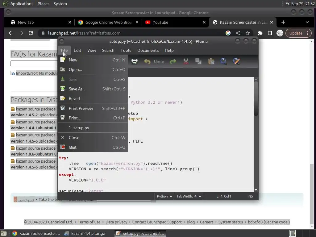316x237 pixels.
Task: Switch to Google Chrome Web Browser tab
Action: [108, 22]
